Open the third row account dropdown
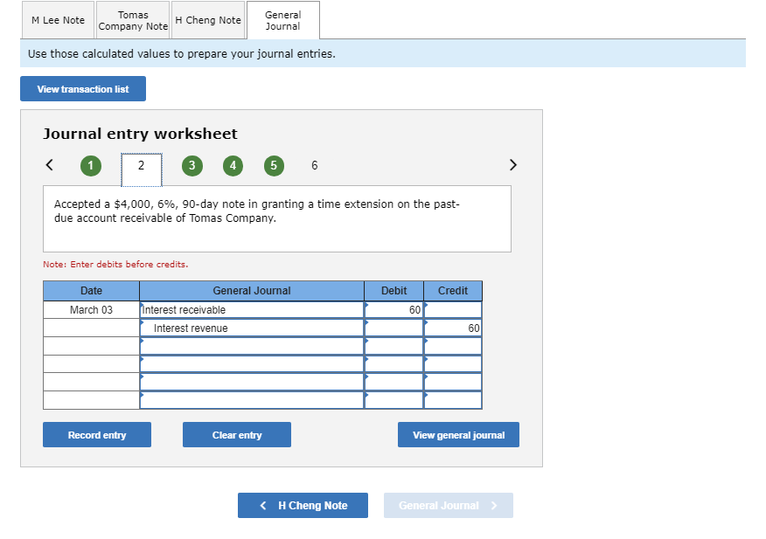This screenshot has height=539, width=766. 252,346
